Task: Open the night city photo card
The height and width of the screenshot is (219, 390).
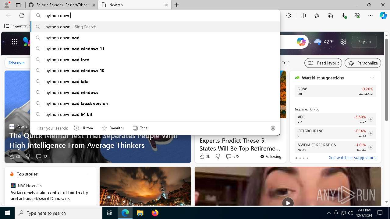Action: coord(145,186)
